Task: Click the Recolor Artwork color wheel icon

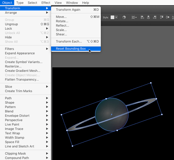Action: [x=124, y=17]
